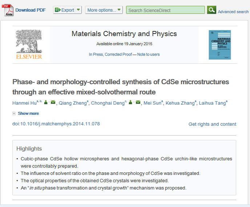Click Chonghai Deng's author profile icon
Screen dimensions: 250x207
click(130, 103)
